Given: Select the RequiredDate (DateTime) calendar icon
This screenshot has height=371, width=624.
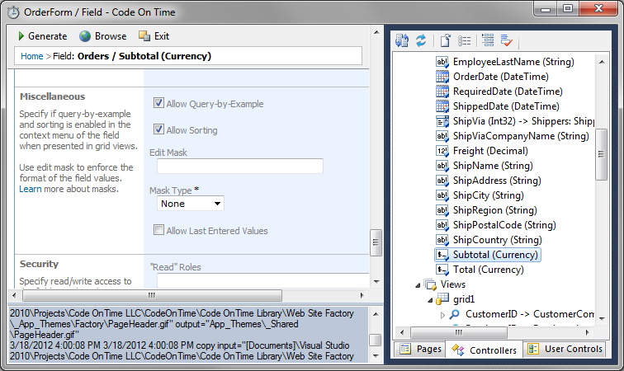Looking at the screenshot, I should 442,92.
